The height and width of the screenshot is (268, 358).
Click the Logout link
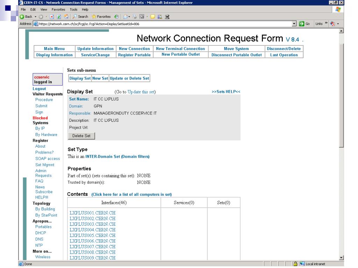(x=39, y=89)
